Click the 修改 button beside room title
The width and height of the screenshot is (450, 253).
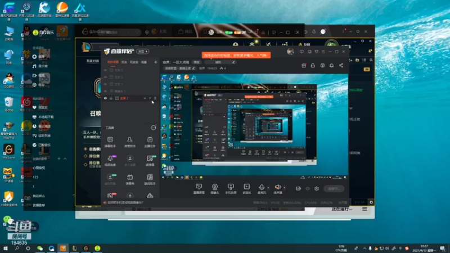pyautogui.click(x=196, y=62)
